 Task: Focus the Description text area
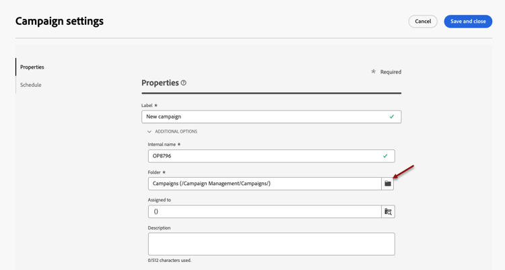coord(271,244)
